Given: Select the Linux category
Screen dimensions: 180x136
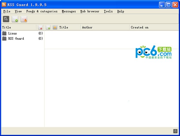Looking at the screenshot, I should tap(23, 33).
